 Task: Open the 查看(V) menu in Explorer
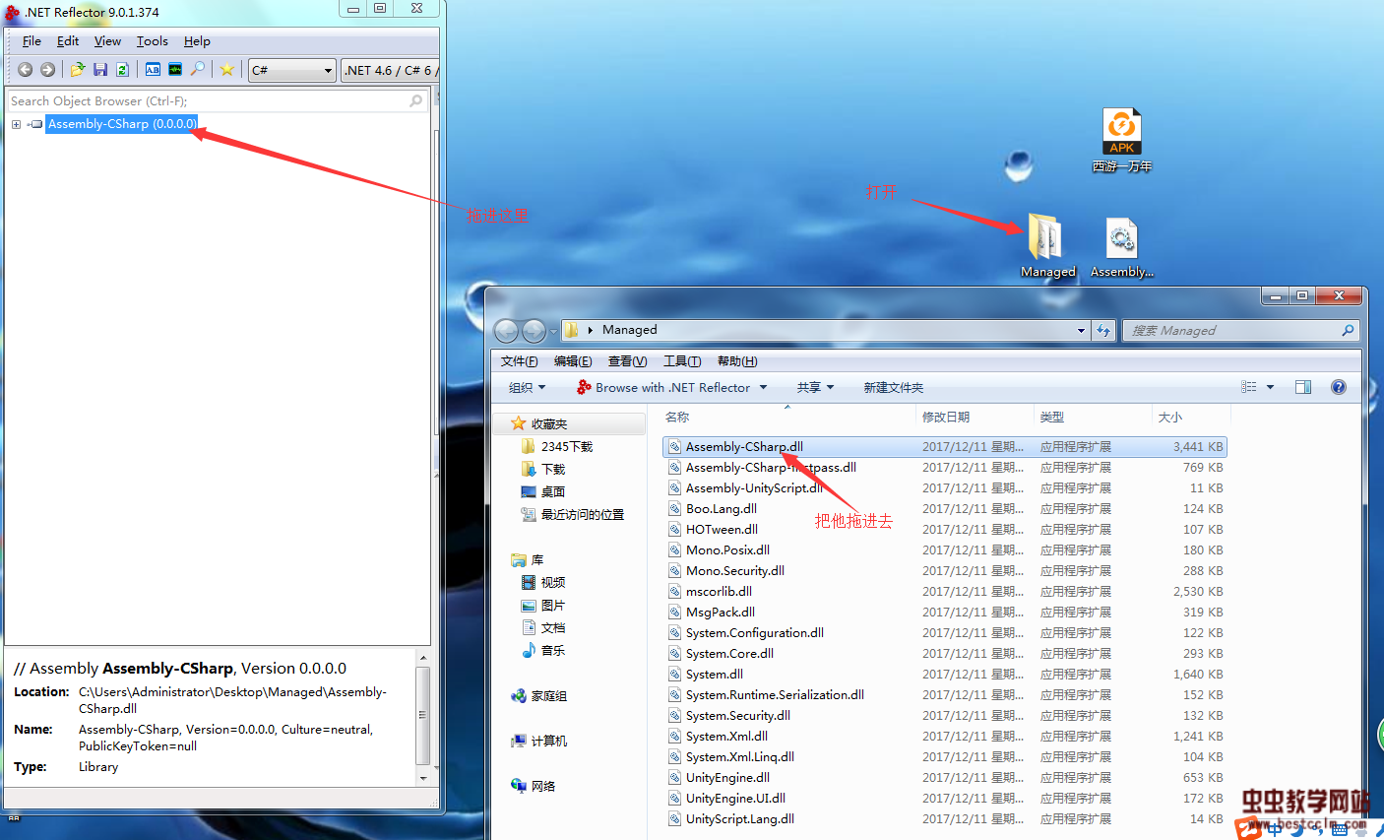point(627,361)
